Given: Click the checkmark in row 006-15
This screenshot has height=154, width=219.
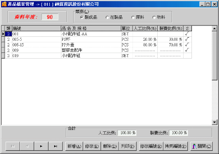Looking at the screenshot, I should [x=187, y=45].
